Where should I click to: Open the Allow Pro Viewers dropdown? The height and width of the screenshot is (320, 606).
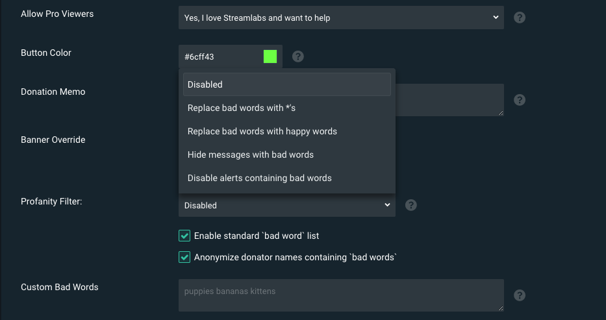click(x=341, y=18)
